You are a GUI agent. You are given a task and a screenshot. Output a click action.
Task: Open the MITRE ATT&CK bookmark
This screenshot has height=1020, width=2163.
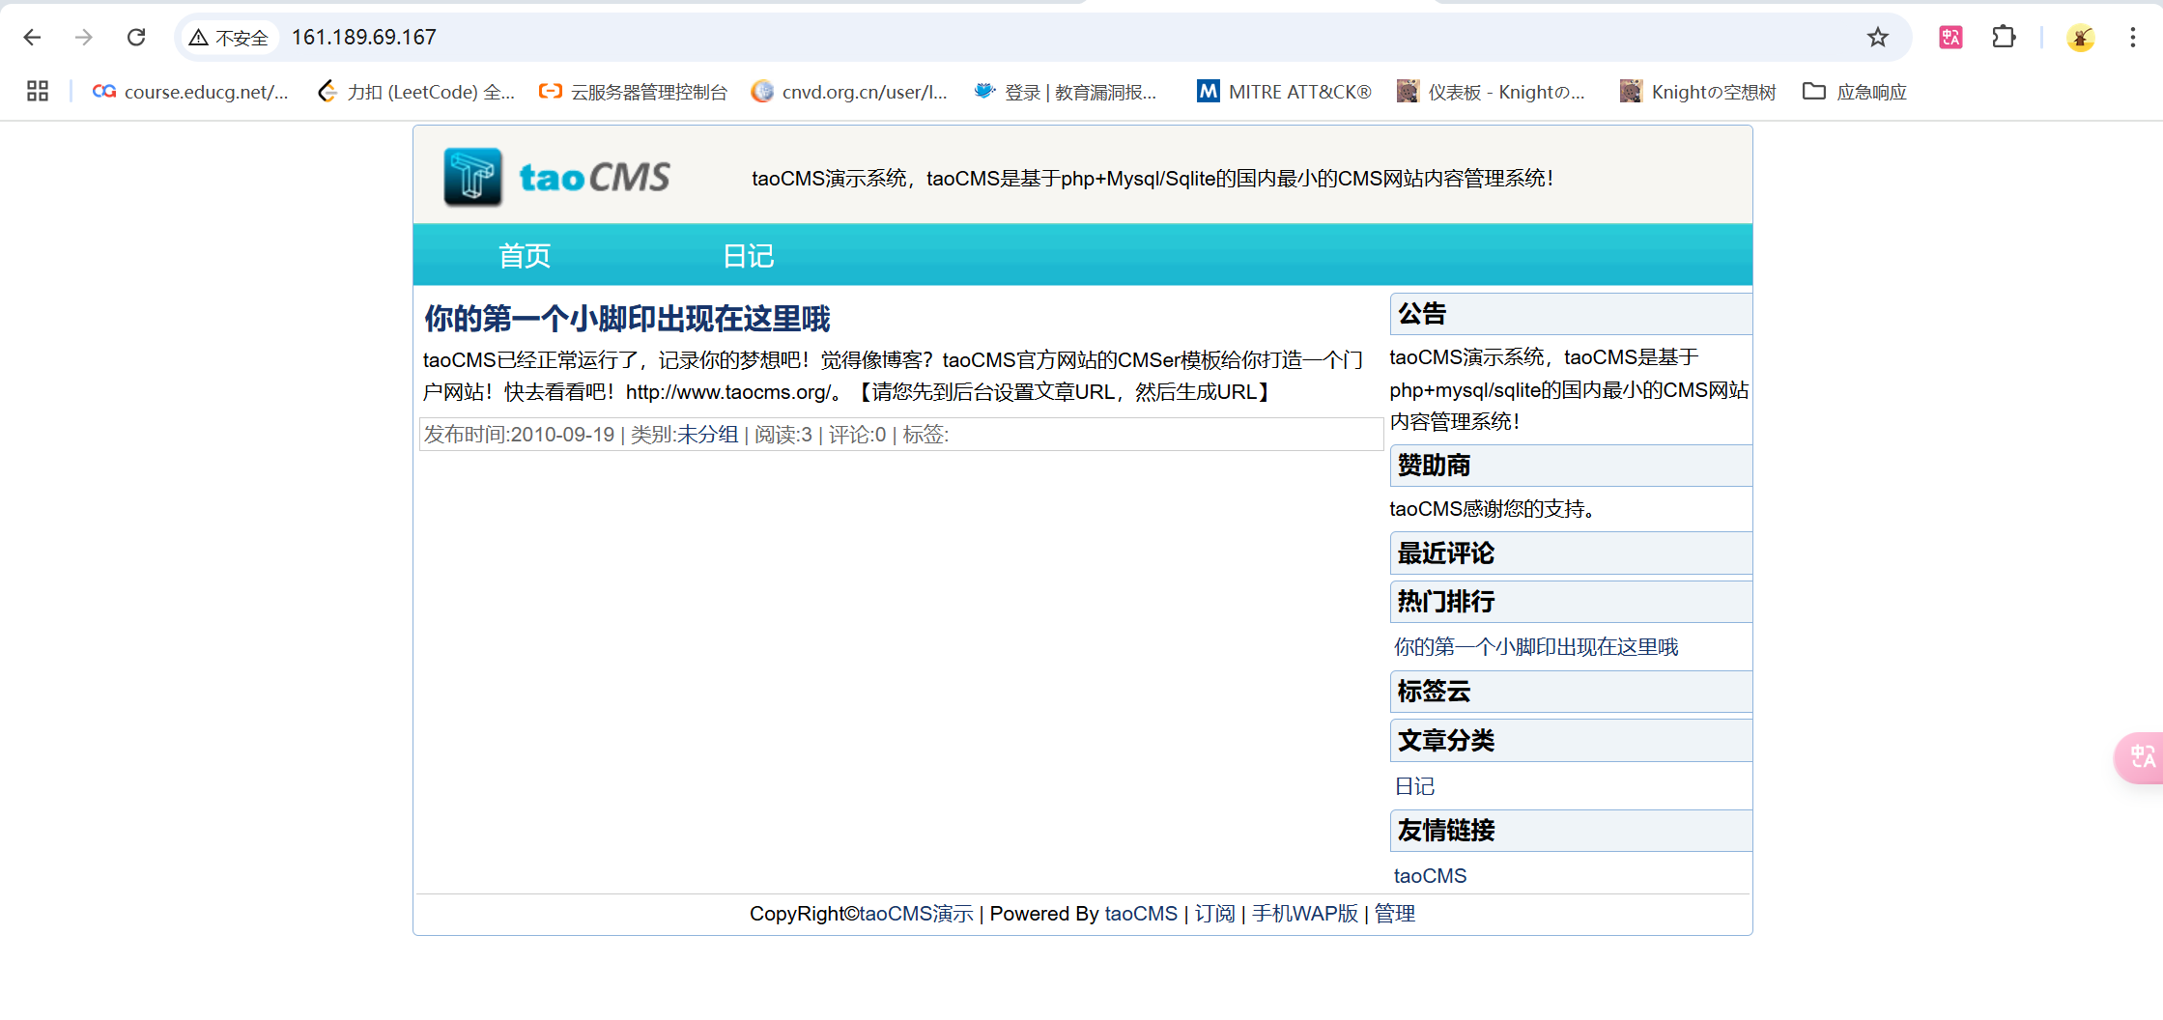pos(1284,92)
